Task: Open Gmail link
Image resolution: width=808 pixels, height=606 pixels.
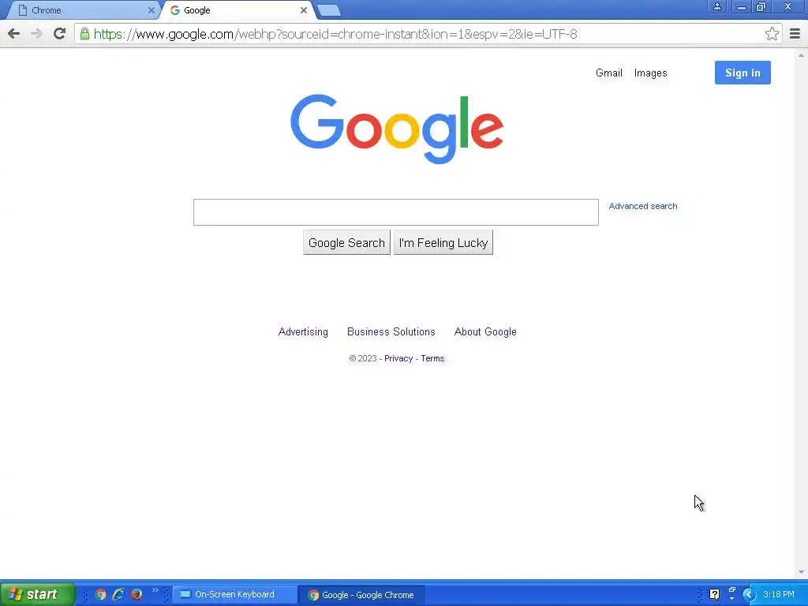Action: pyautogui.click(x=608, y=73)
